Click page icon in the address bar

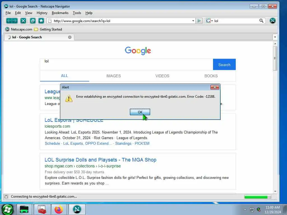click(50, 21)
